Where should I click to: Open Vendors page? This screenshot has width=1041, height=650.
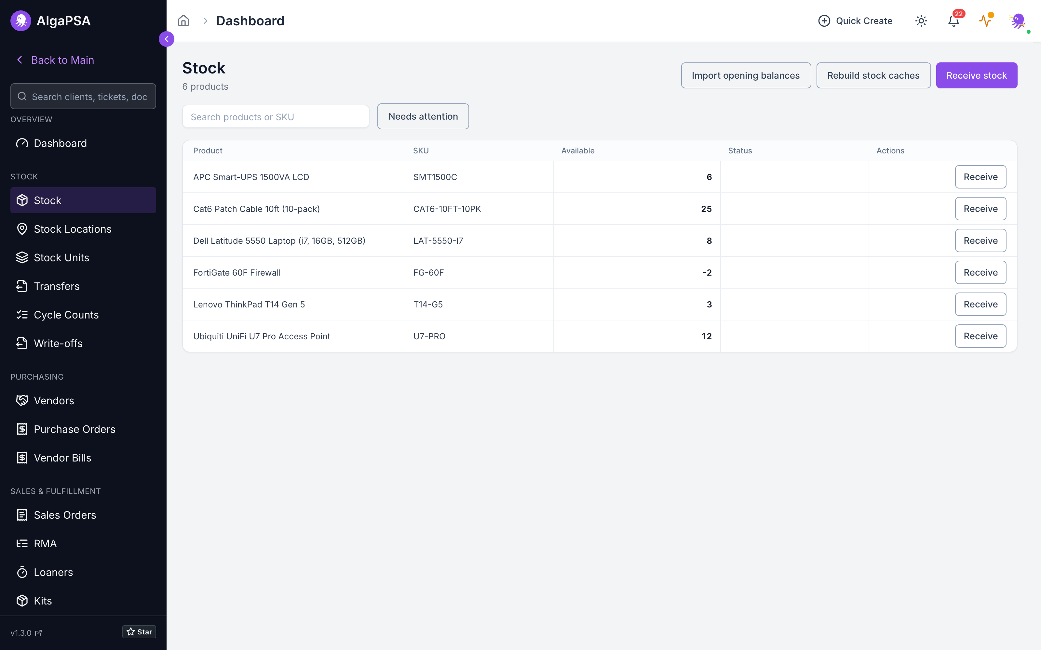pos(83,400)
